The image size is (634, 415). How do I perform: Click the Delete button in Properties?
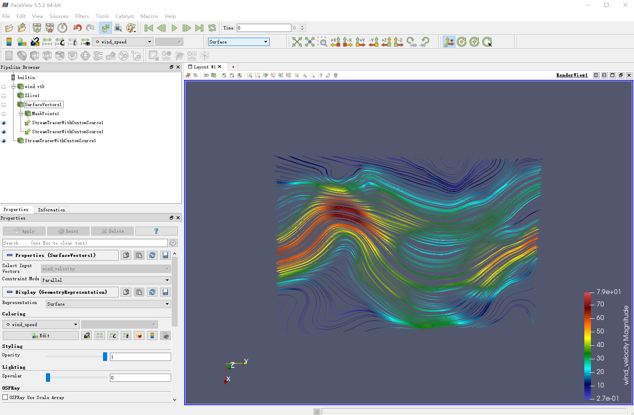(x=112, y=231)
